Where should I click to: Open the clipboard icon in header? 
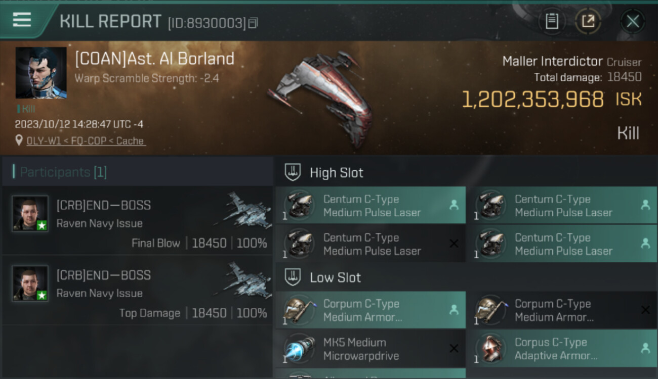tap(552, 21)
